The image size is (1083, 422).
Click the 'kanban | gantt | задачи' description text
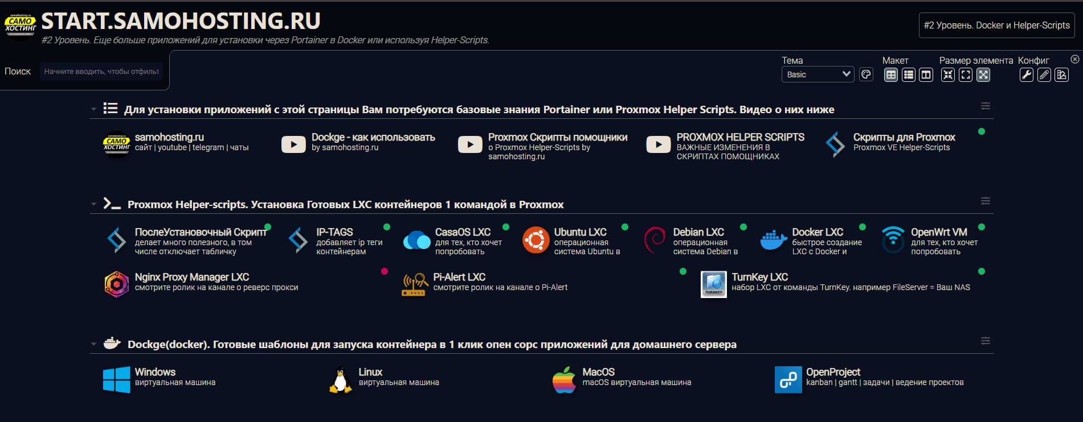[x=885, y=382]
